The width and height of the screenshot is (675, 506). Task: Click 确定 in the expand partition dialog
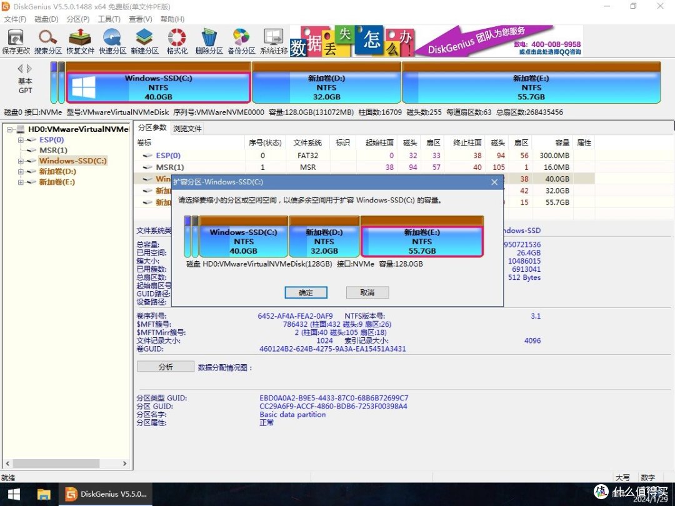tap(306, 292)
